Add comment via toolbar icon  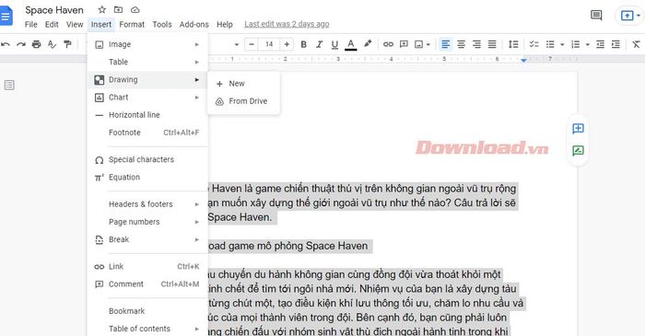pos(404,44)
